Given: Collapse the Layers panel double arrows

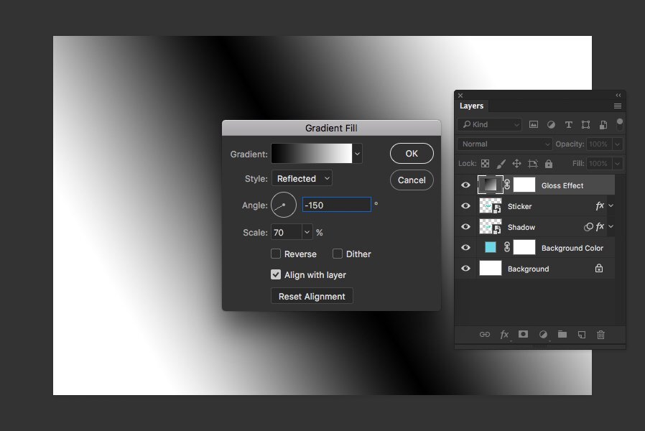Looking at the screenshot, I should pyautogui.click(x=618, y=95).
